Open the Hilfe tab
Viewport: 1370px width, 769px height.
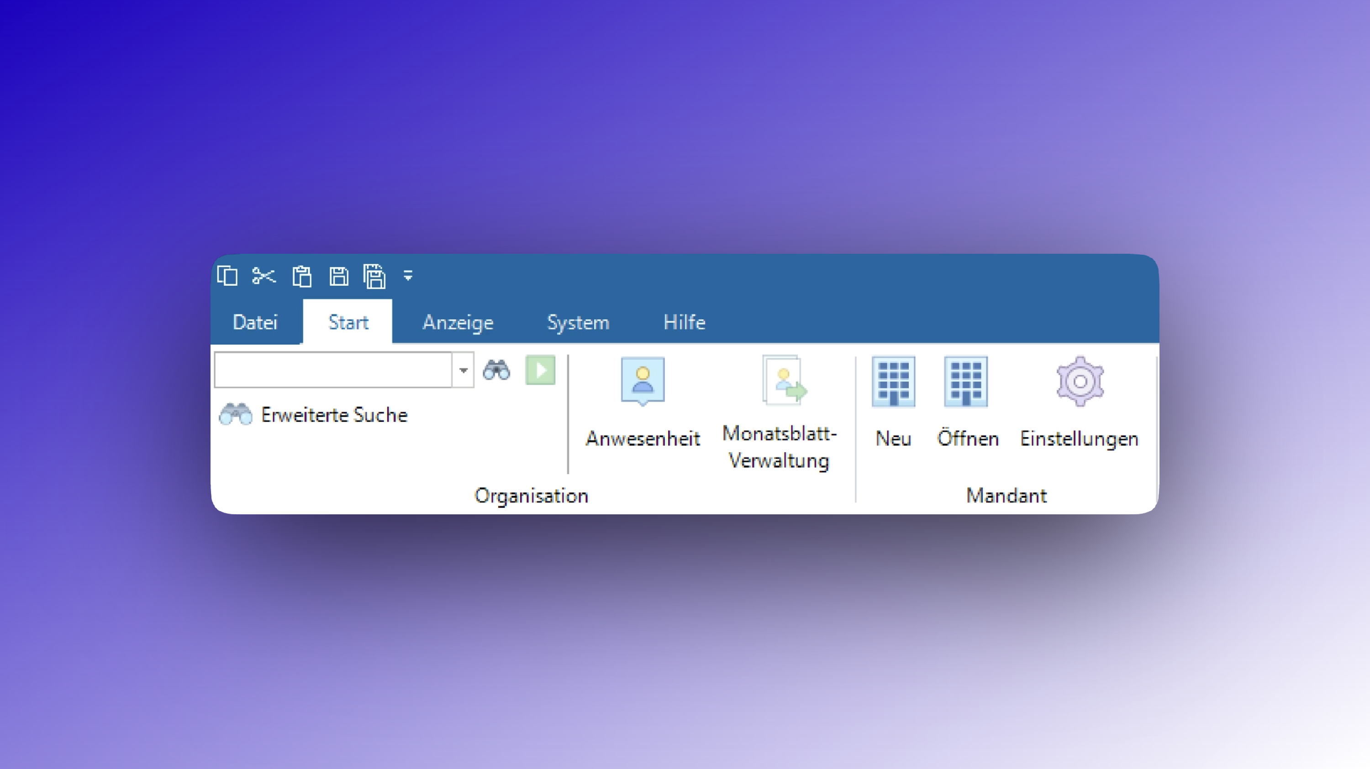tap(684, 322)
